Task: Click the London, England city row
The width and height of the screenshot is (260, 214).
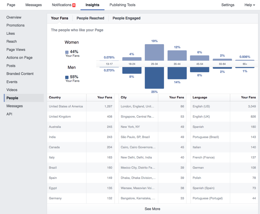Action: (152, 106)
